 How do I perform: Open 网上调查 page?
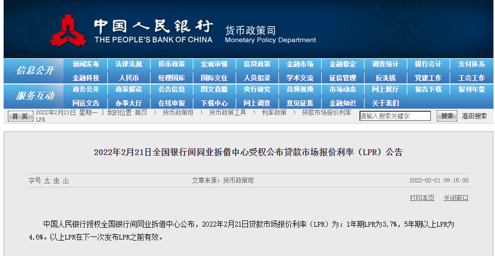point(257,103)
